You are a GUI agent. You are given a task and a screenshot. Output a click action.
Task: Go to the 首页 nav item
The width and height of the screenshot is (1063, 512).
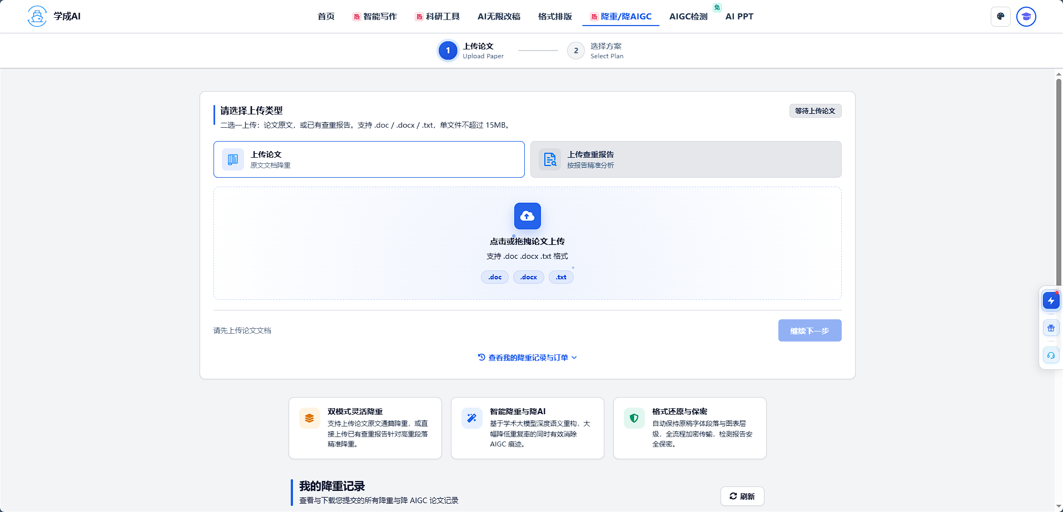click(x=326, y=17)
